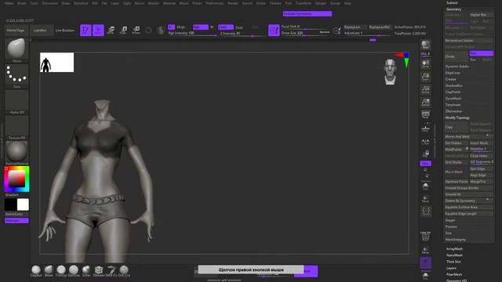This screenshot has height=282, width=502.
Task: Select the TrimDynamic brush in bottom shelf
Action: coord(61,271)
